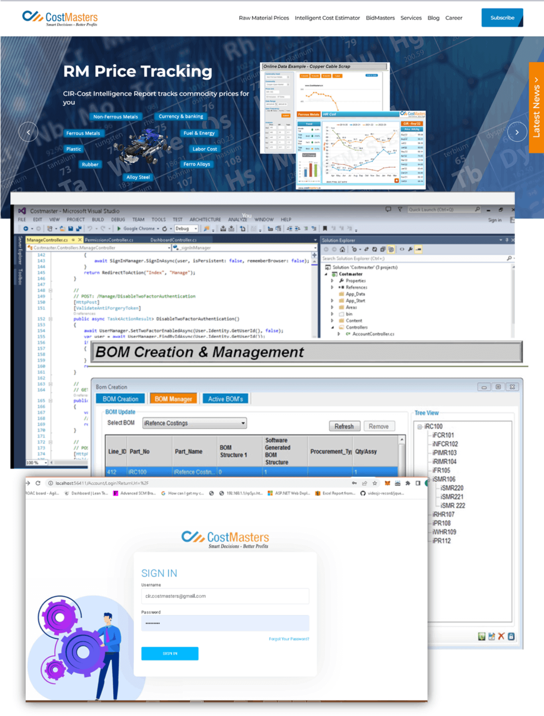Click the Show All Files icon in Solution Explorer
Image resolution: width=544 pixels, height=716 pixels.
click(391, 249)
